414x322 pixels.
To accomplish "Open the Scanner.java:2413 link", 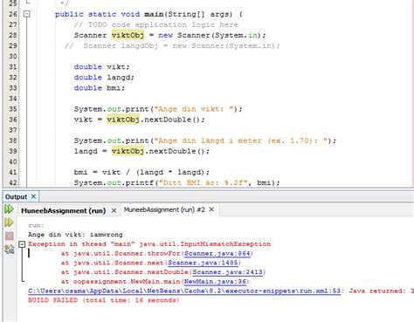I will pyautogui.click(x=227, y=272).
